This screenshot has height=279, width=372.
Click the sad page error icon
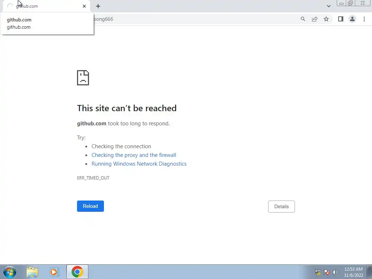click(83, 78)
